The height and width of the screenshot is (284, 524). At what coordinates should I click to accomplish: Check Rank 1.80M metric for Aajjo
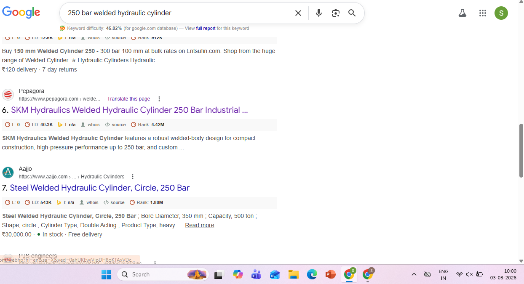point(146,202)
